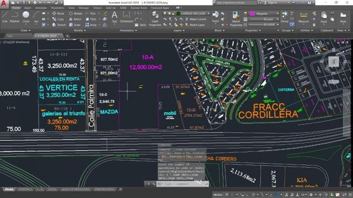Activate the Move command

click(x=58, y=13)
